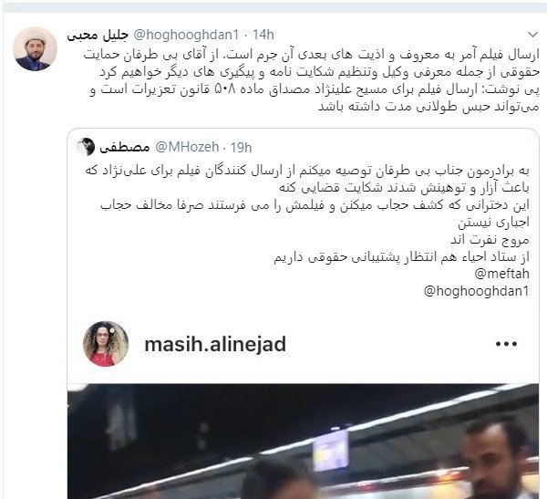
Task: Open the small مصطفی avatar in quoted tweet
Action: pyautogui.click(x=86, y=147)
